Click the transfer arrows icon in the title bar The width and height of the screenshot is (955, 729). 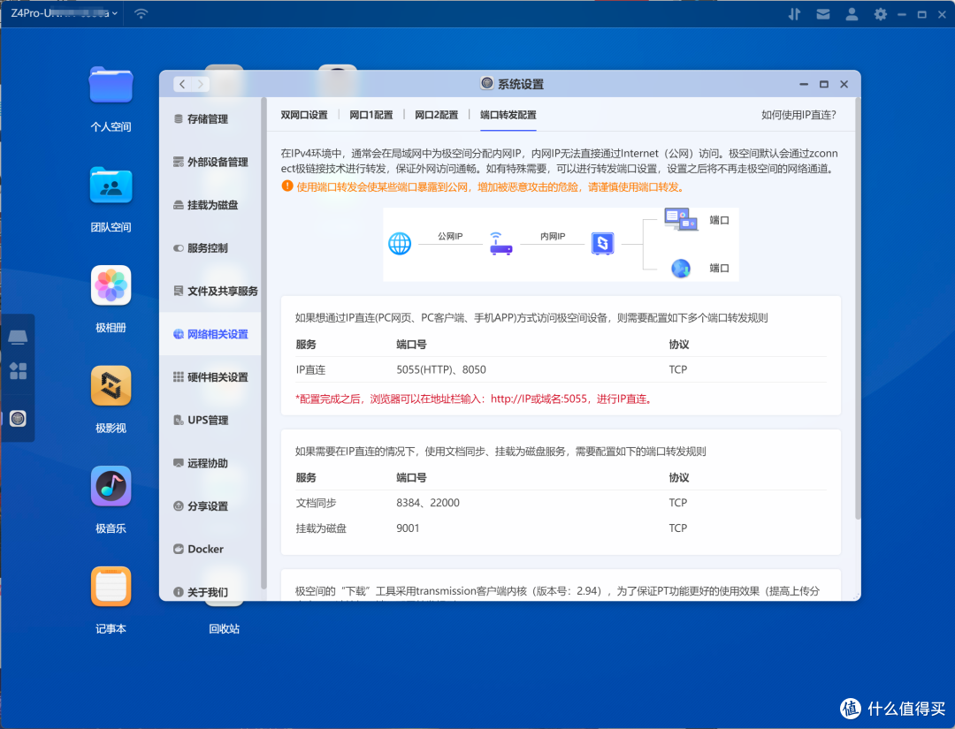794,13
